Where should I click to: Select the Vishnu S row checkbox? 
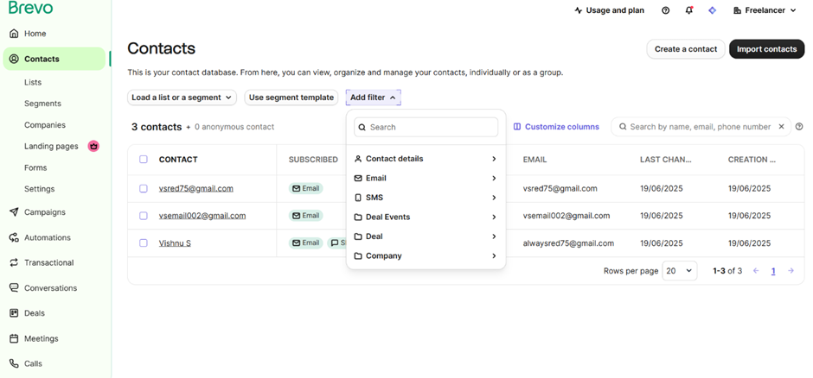click(x=144, y=243)
